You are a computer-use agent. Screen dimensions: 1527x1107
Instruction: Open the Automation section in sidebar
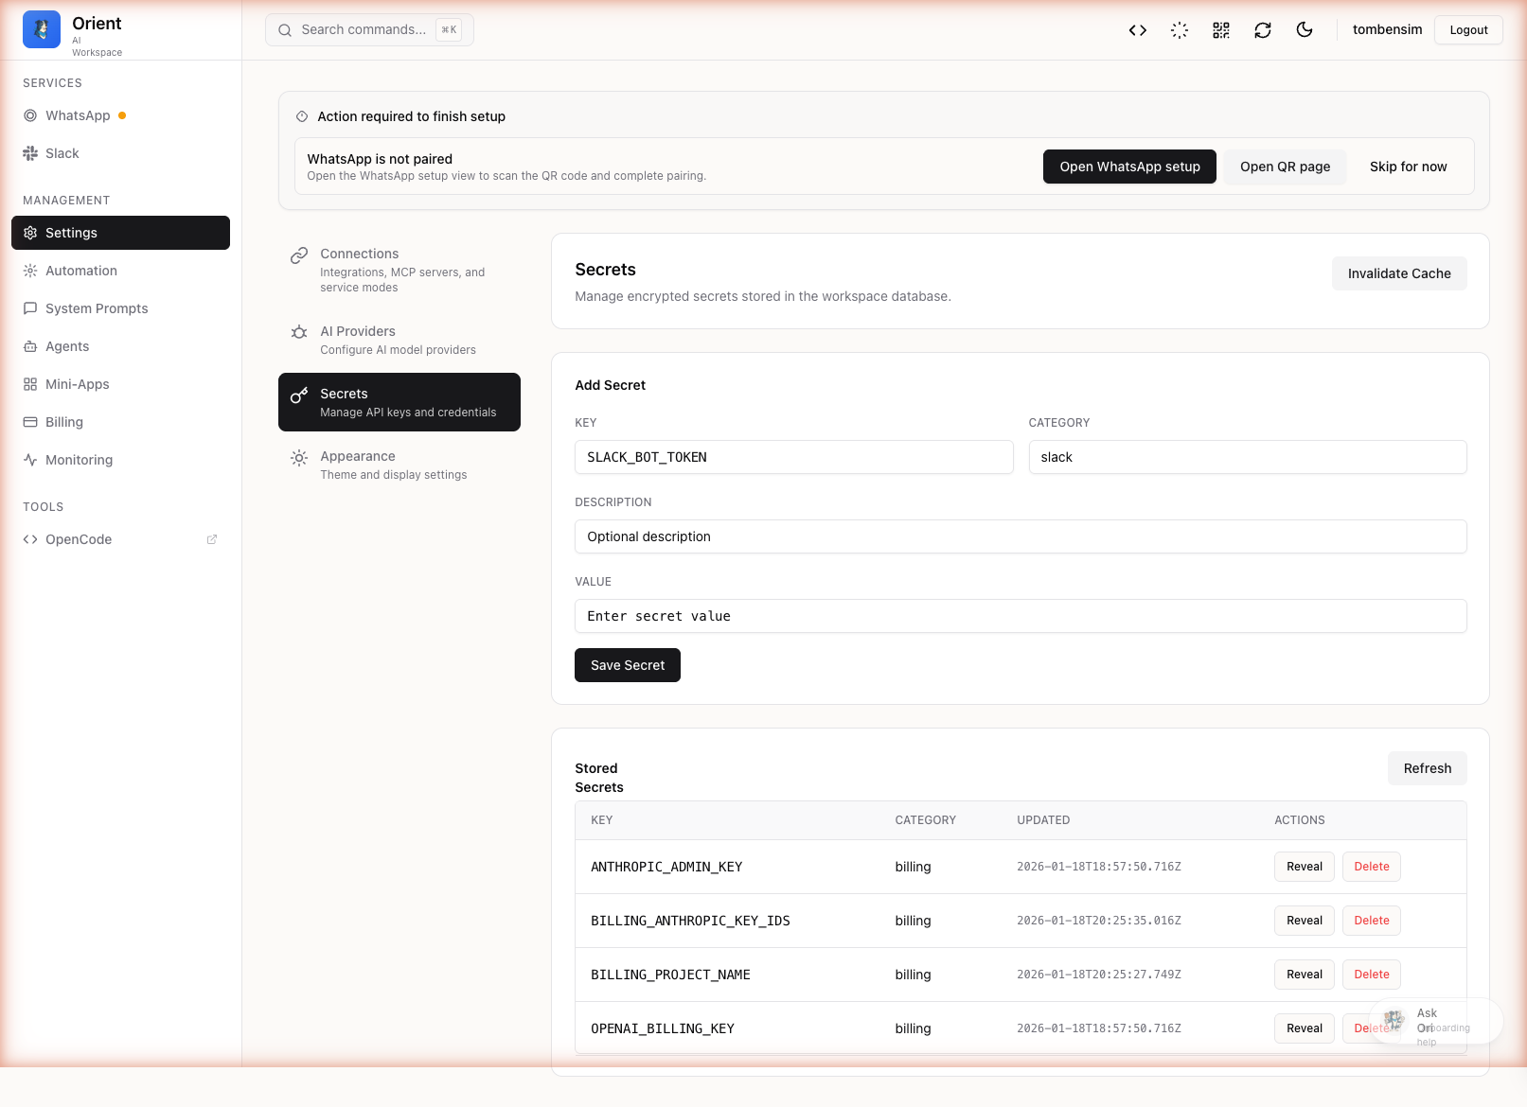pyautogui.click(x=81, y=271)
